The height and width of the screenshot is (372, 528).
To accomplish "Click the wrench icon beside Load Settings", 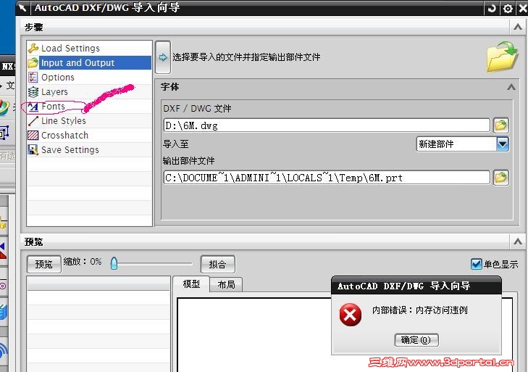I will (33, 49).
